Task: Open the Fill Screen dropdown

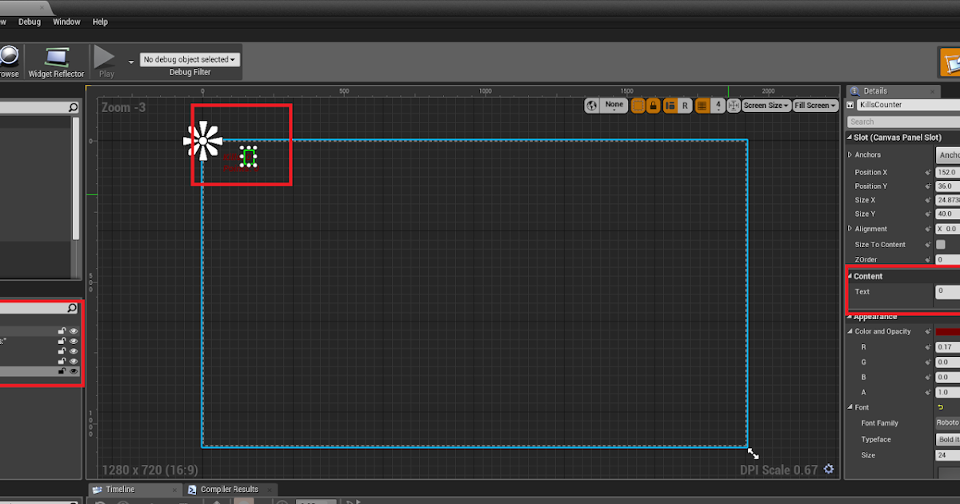Action: [814, 105]
